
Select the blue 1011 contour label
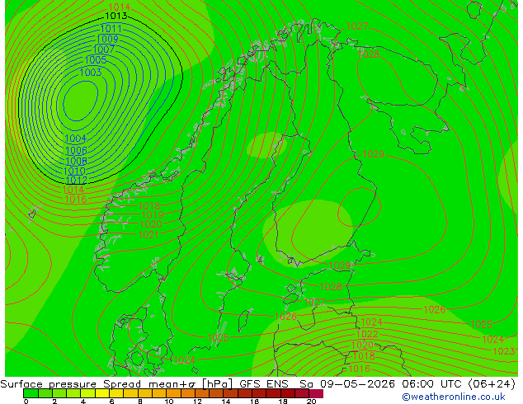coord(111,28)
